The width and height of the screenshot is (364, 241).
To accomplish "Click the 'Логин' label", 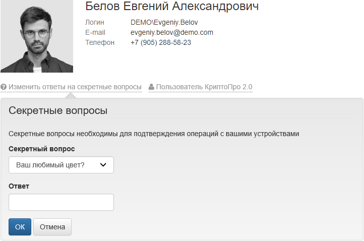I will (x=96, y=23).
